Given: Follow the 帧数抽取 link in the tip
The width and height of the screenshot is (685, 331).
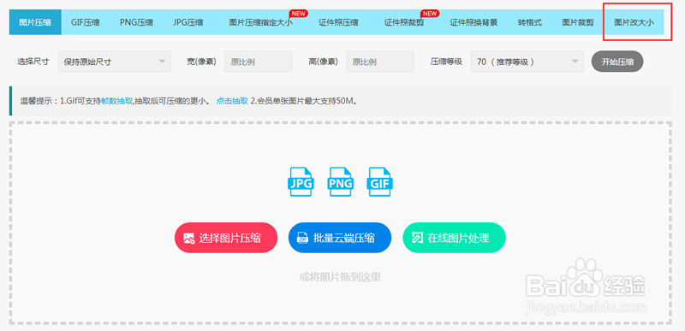Looking at the screenshot, I should (x=116, y=101).
